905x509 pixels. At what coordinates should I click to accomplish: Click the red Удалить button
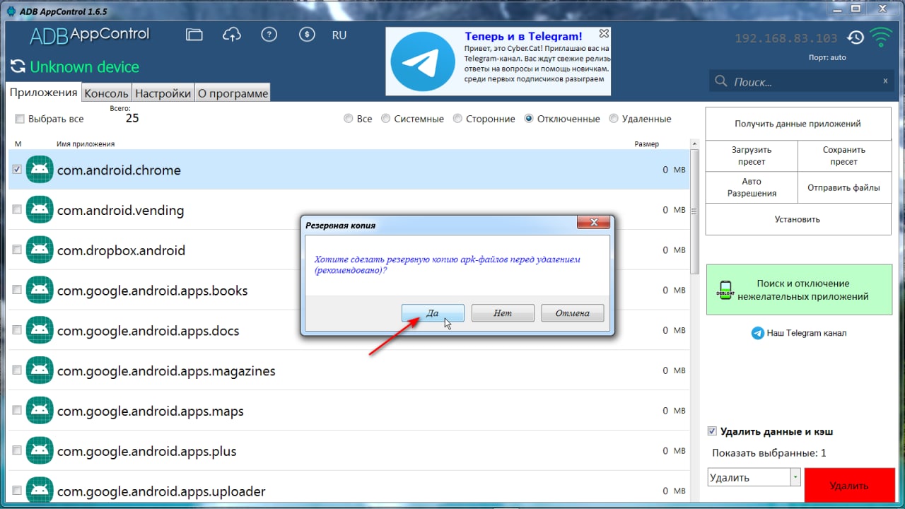(849, 486)
